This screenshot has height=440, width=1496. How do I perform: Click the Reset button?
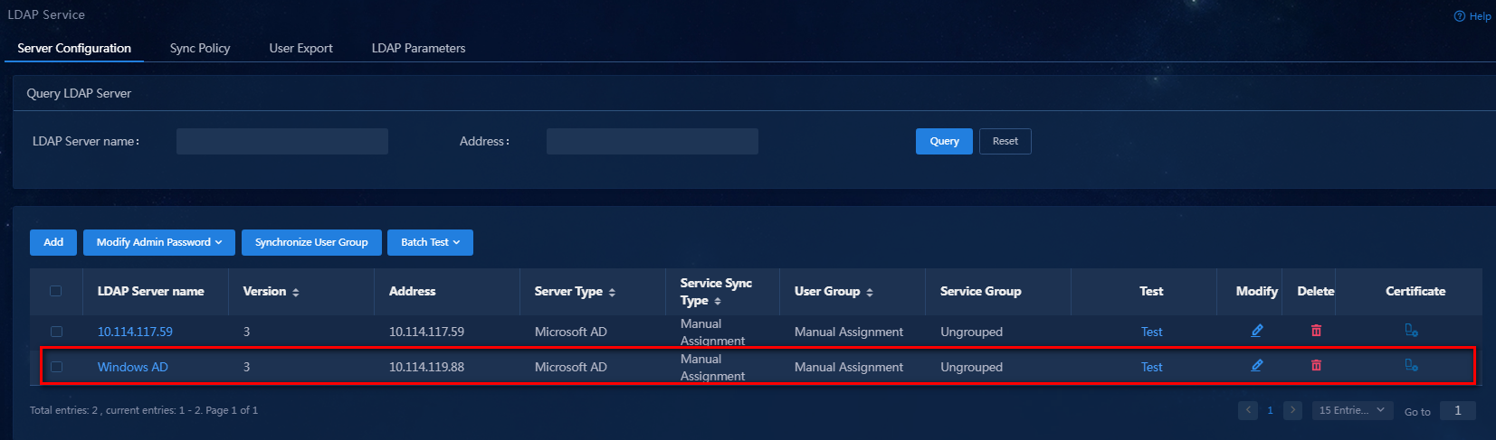click(1005, 141)
